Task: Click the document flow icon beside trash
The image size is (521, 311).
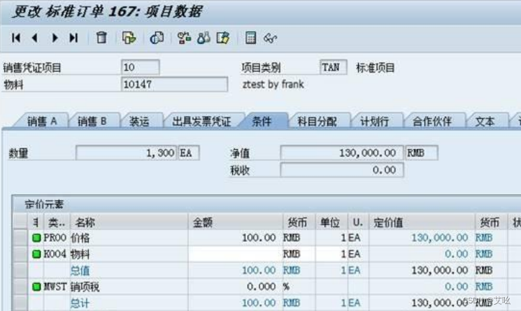Action: [129, 38]
